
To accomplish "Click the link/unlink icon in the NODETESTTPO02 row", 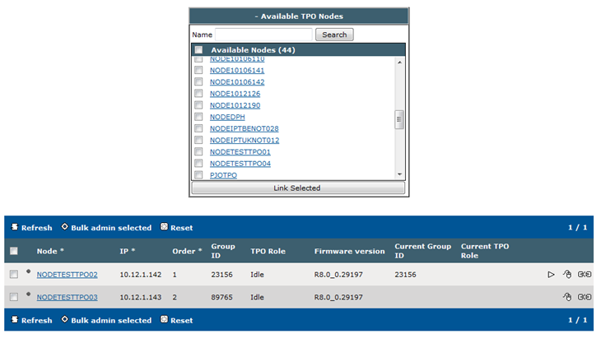I will pyautogui.click(x=585, y=274).
